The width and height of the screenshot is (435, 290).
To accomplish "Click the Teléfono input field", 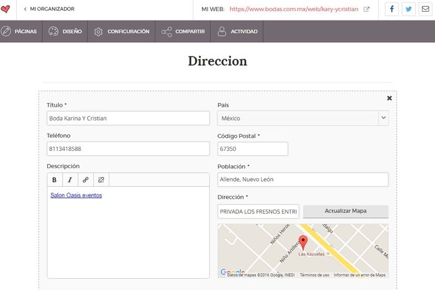I will pyautogui.click(x=128, y=148).
